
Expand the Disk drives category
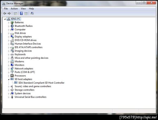pyautogui.click(x=9, y=33)
